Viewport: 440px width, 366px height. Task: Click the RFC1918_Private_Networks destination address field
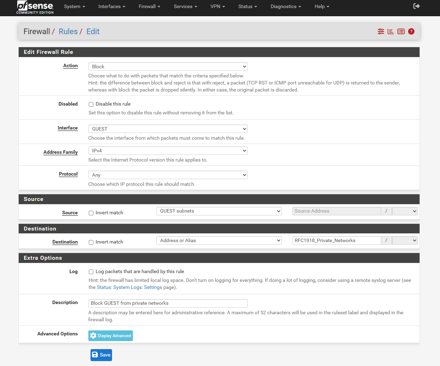(336, 240)
